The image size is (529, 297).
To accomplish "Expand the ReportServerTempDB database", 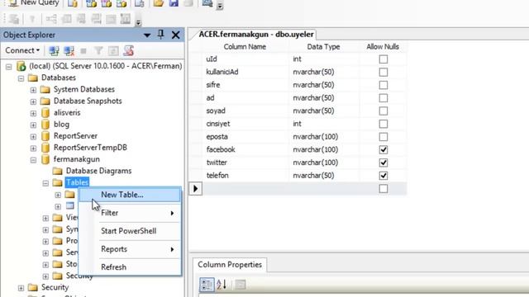I will click(33, 148).
